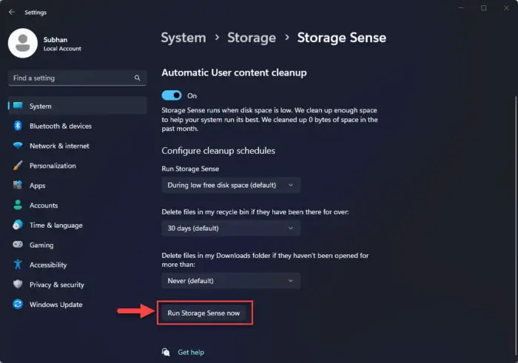Focus the Find a setting search box
This screenshot has width=518, height=363.
pos(77,78)
